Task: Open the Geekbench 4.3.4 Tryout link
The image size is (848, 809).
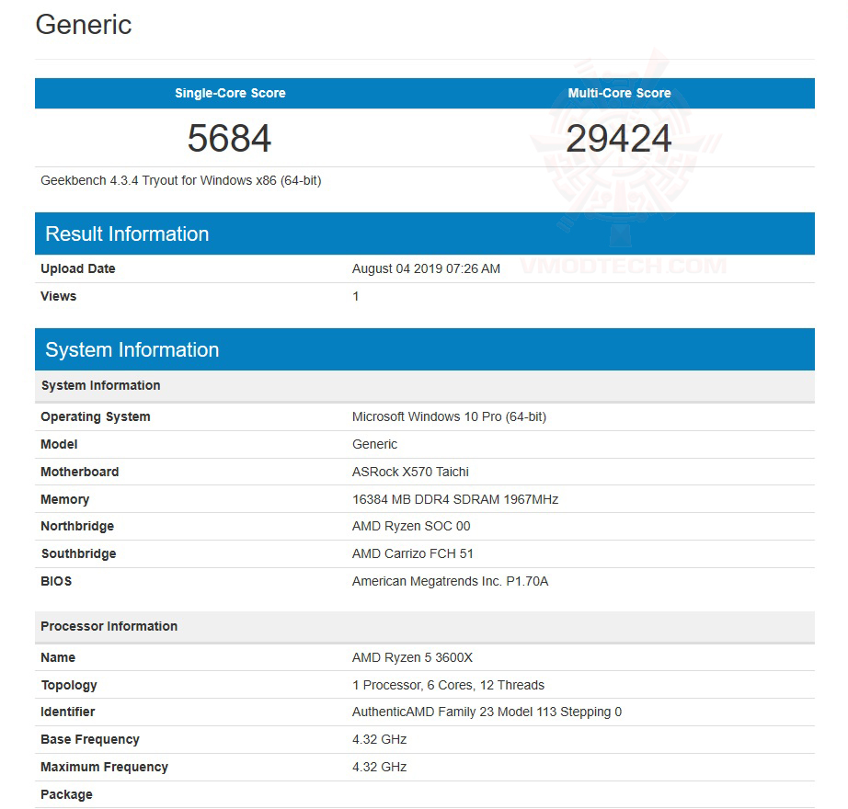Action: [180, 180]
